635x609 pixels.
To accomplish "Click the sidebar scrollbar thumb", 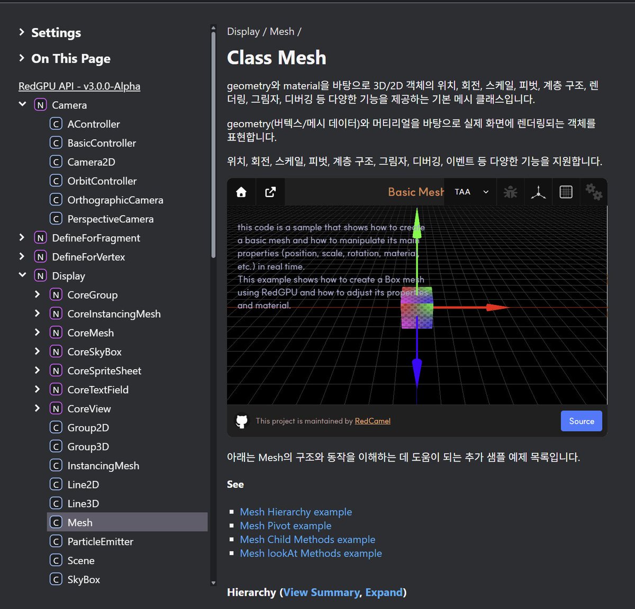I will click(x=213, y=145).
